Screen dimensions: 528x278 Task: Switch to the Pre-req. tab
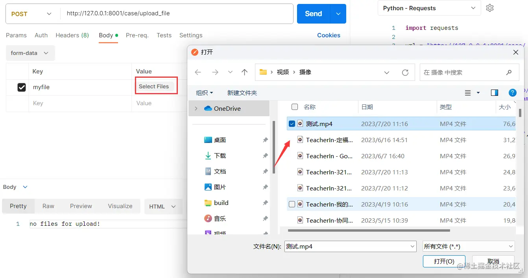137,35
